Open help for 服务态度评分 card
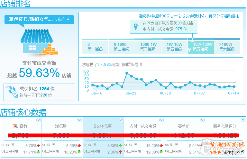This screenshot has height=159, width=247. (243, 120)
